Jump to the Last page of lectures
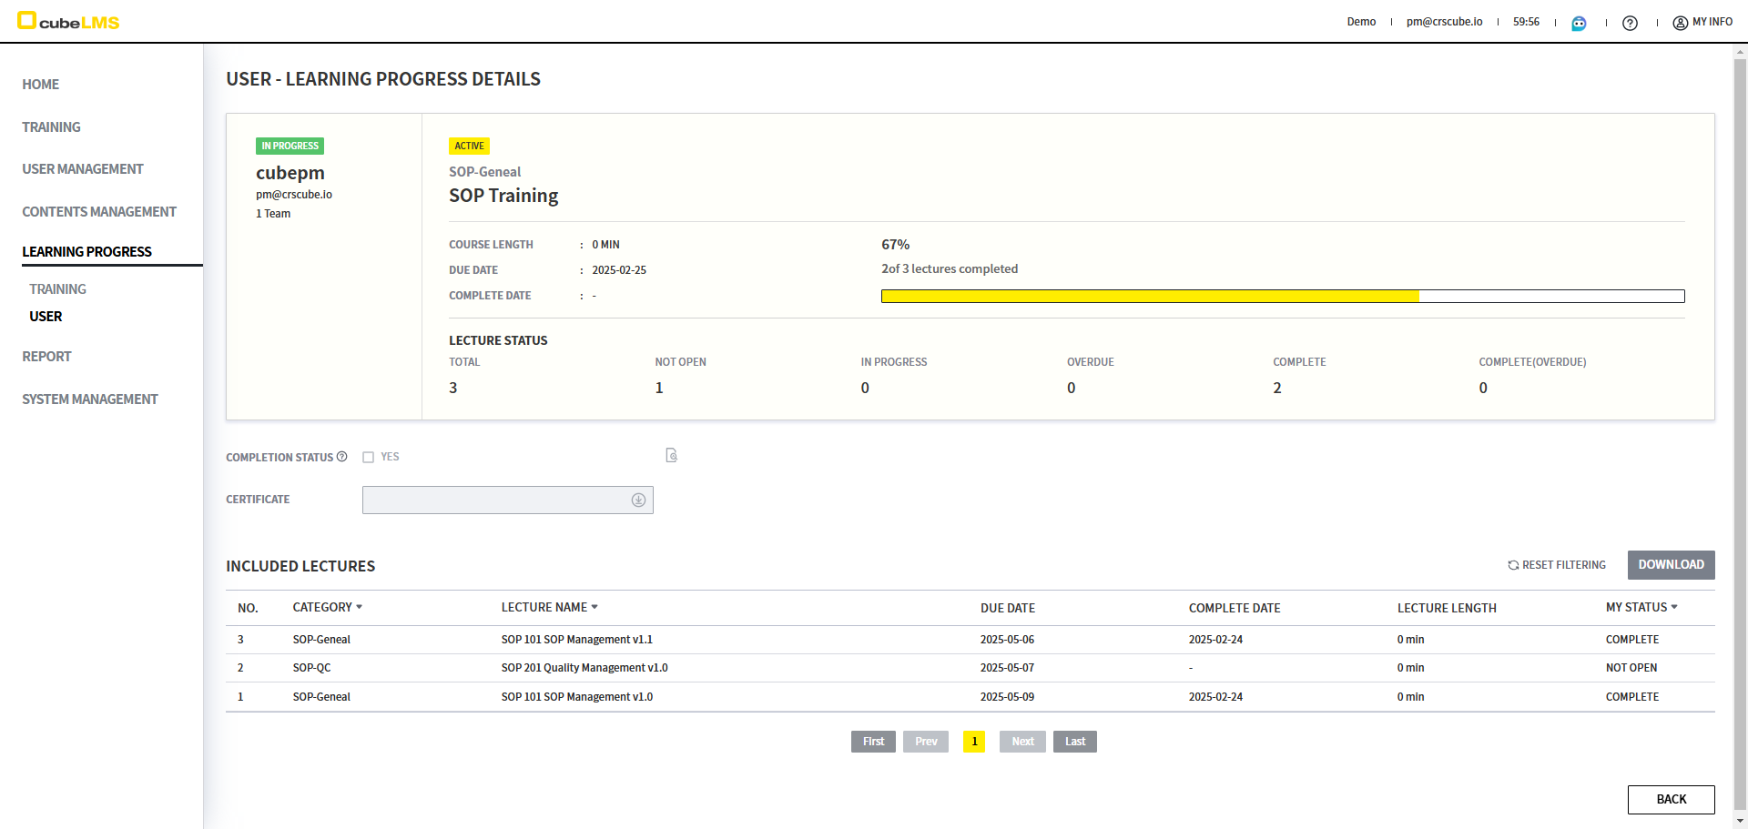Viewport: 1748px width, 829px height. 1074,742
